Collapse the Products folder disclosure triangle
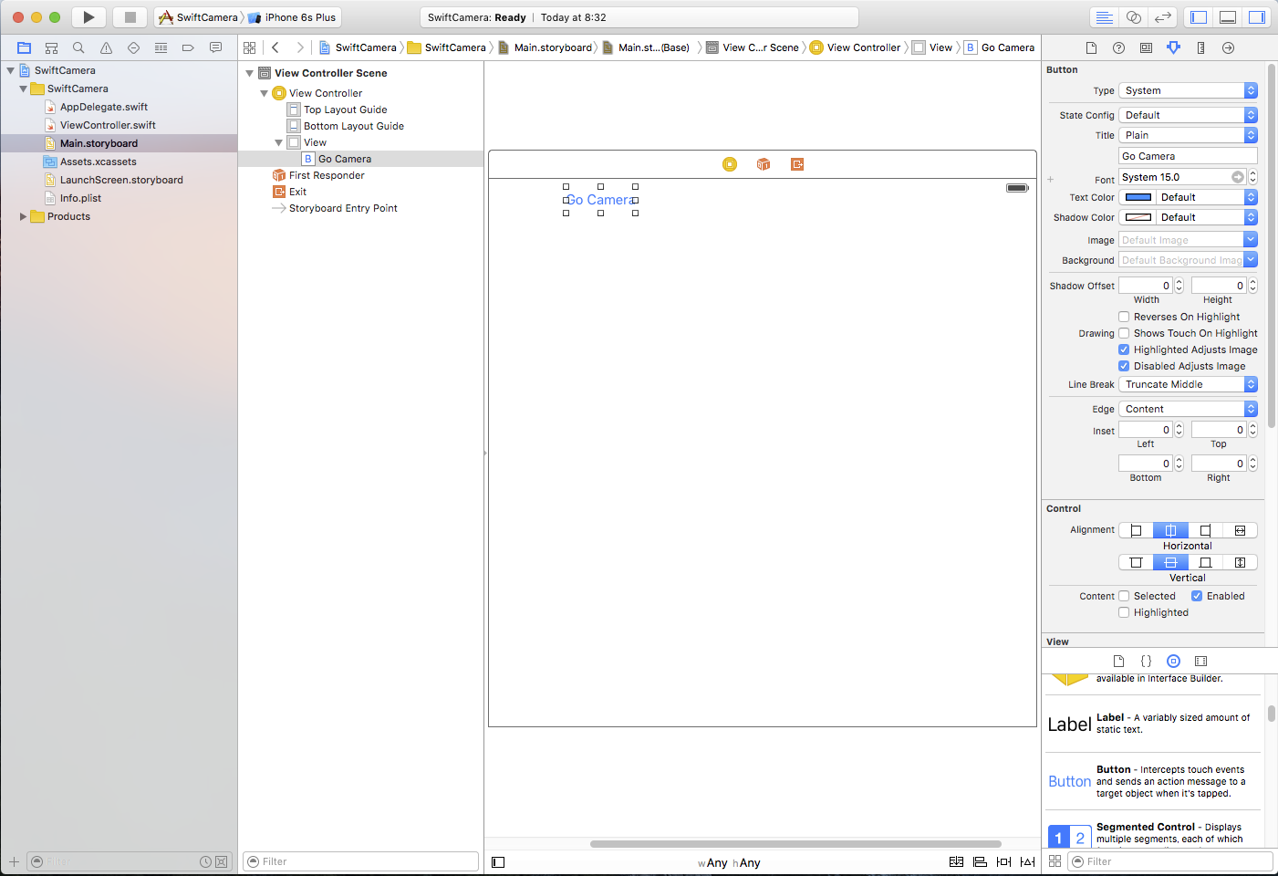Viewport: 1278px width, 876px height. pos(23,216)
